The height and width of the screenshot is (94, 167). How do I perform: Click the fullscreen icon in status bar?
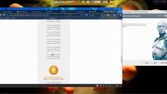pyautogui.click(x=107, y=85)
